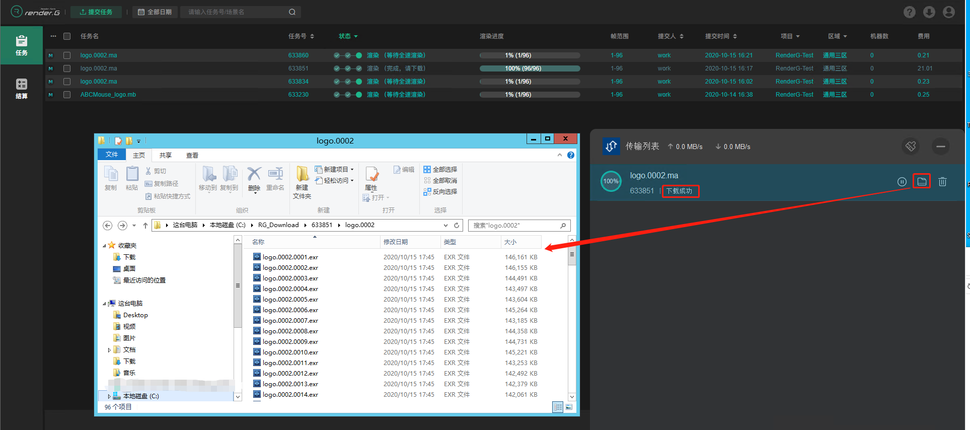
Task: Select file logo.0002.0001.exr
Action: coord(290,257)
